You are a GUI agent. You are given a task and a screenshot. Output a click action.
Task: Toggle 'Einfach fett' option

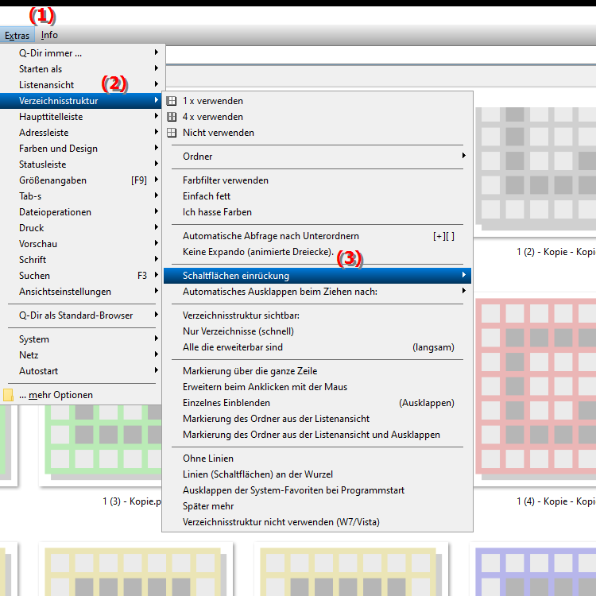[317, 196]
